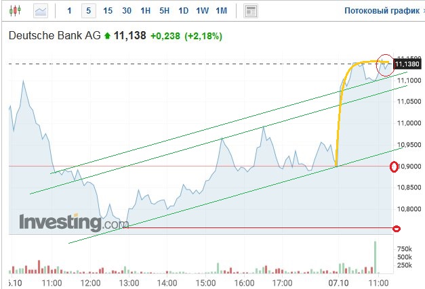This screenshot has height=289, width=425.
Task: Click the 15:00 time axis label
Action: pyautogui.click(x=206, y=283)
